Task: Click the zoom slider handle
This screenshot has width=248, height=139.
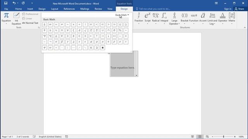Action: click(x=224, y=137)
